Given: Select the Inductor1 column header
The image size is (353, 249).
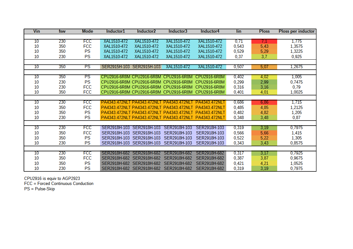Looking at the screenshot, I should [115, 31].
